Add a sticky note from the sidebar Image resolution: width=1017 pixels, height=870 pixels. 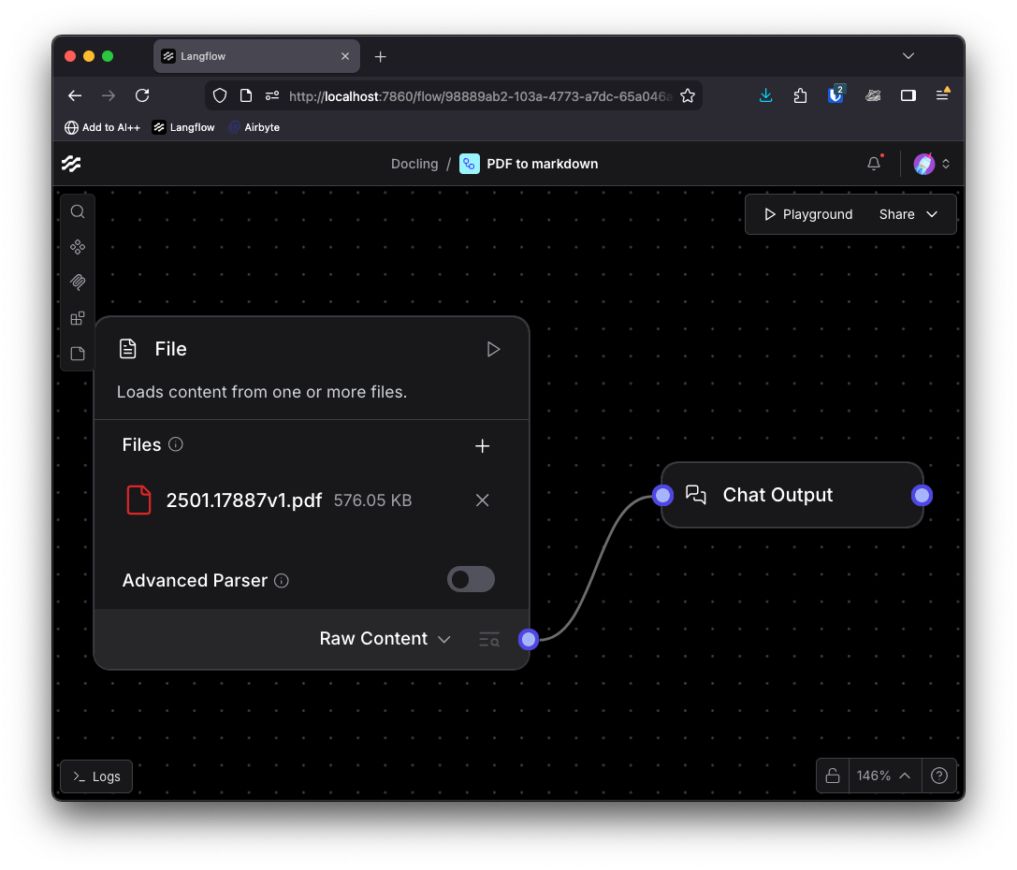coord(78,353)
